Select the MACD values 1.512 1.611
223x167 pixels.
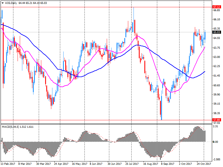[26, 127]
